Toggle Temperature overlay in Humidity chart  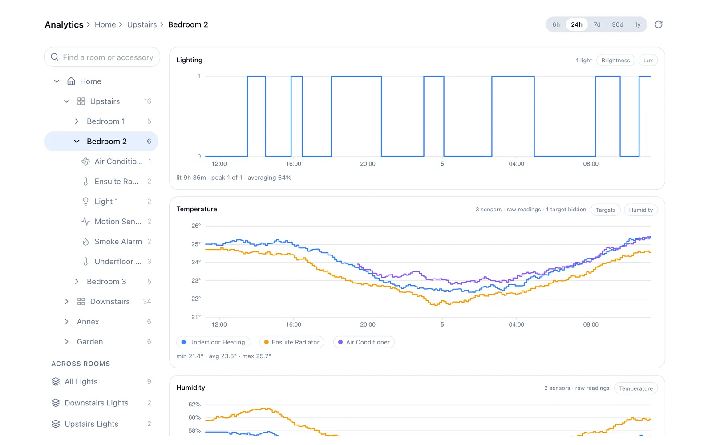(636, 388)
